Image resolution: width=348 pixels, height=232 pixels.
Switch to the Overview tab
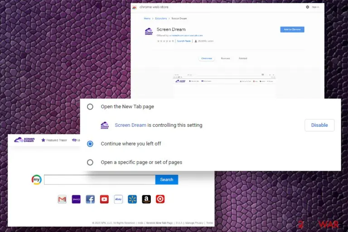coord(207,58)
